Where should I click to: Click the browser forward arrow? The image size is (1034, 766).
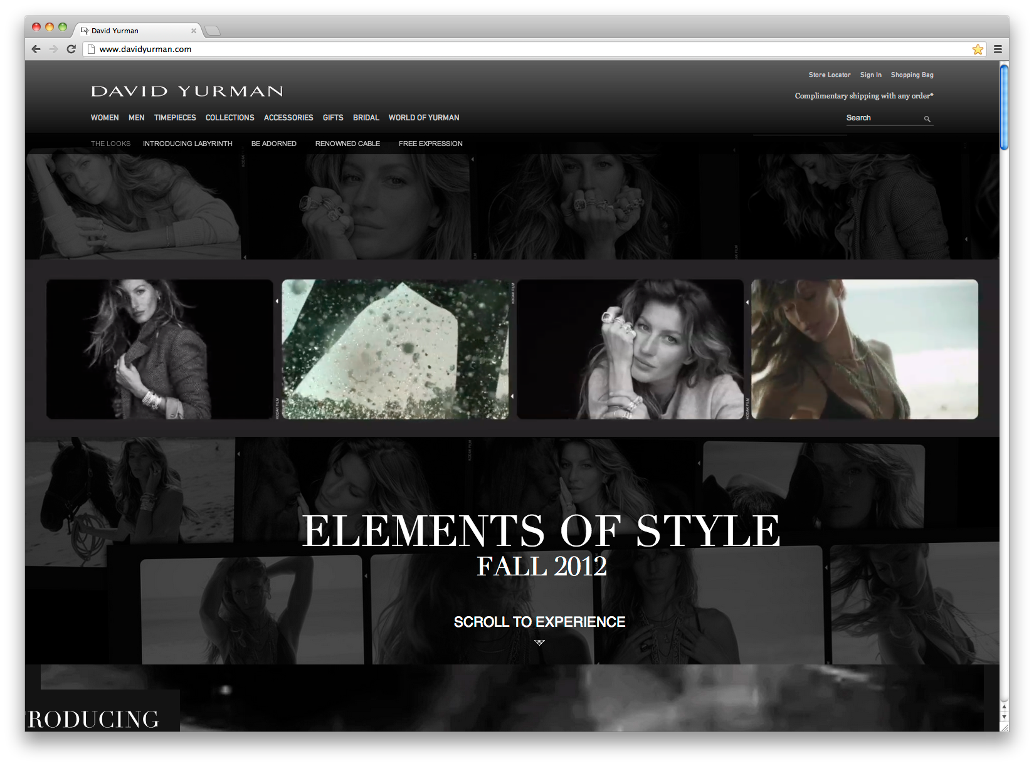[x=53, y=49]
